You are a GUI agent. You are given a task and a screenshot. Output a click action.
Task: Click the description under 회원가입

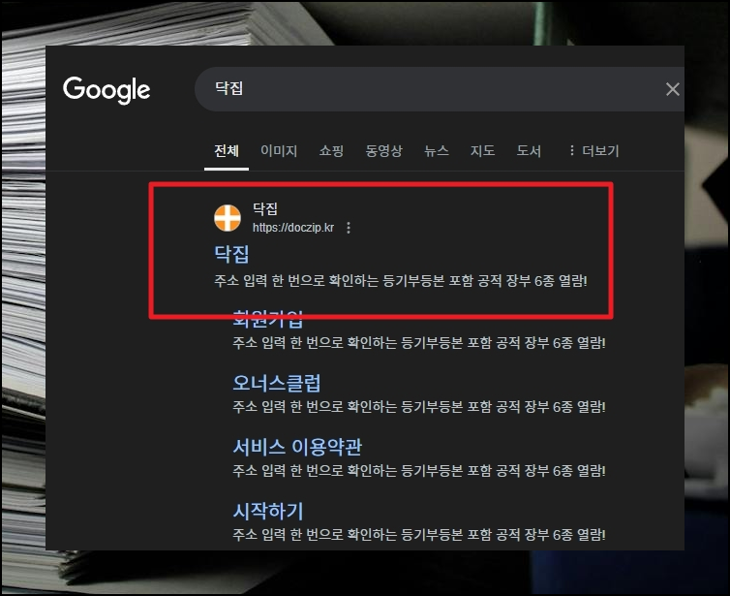pos(419,343)
